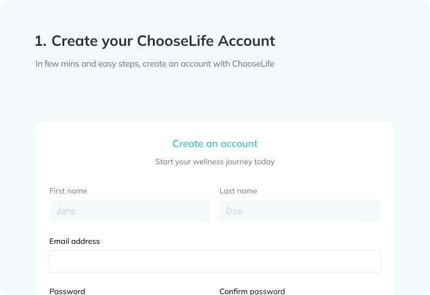This screenshot has width=430, height=295.
Task: Click into the Email address text box
Action: coord(215,261)
